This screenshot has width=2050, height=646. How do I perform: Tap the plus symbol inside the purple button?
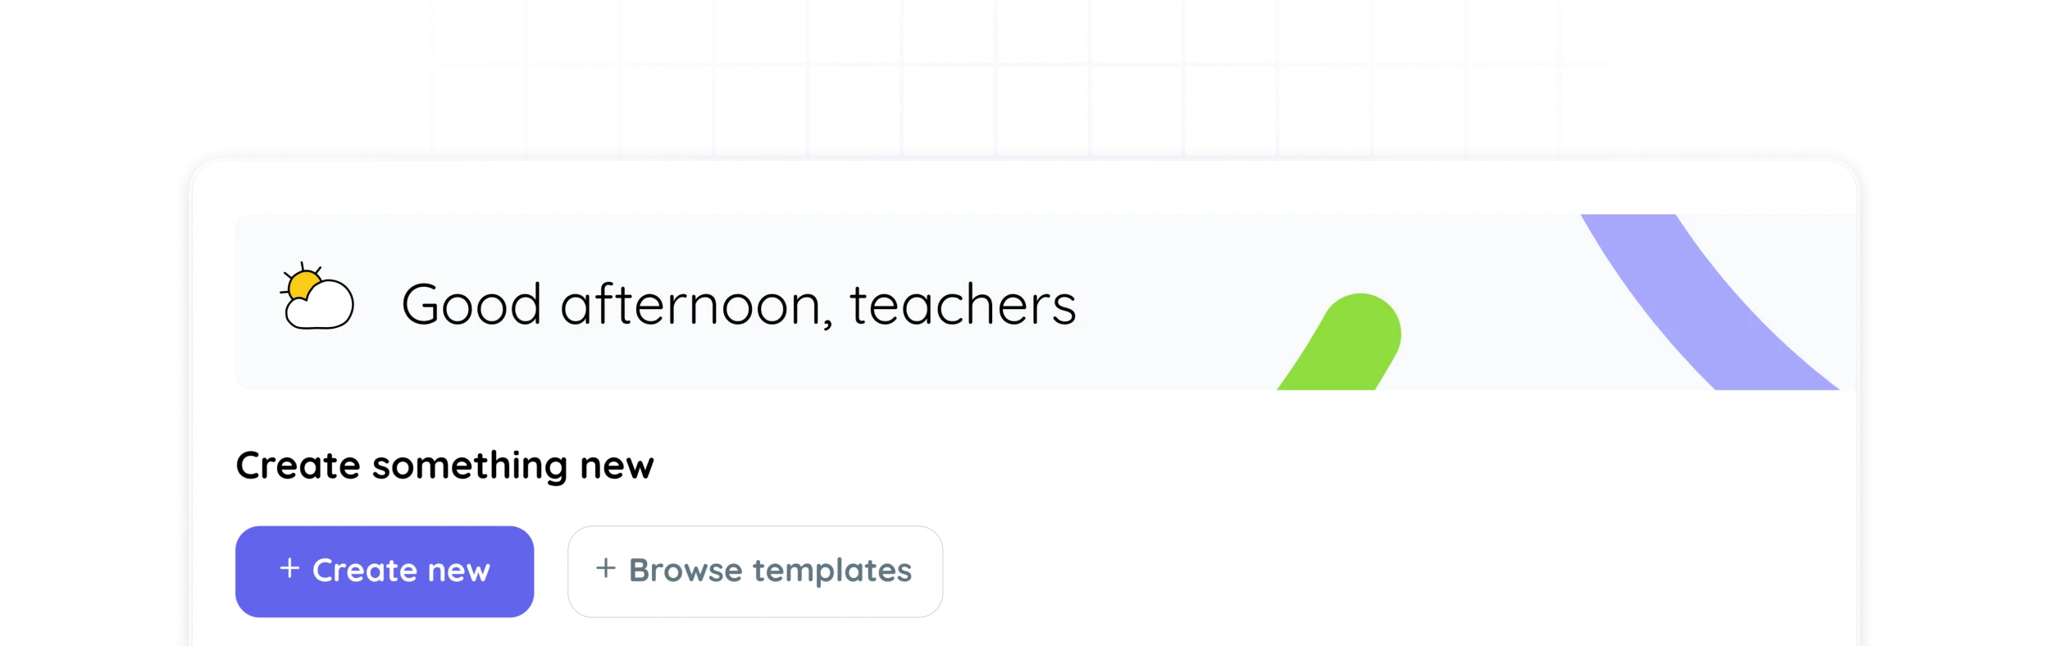tap(291, 570)
